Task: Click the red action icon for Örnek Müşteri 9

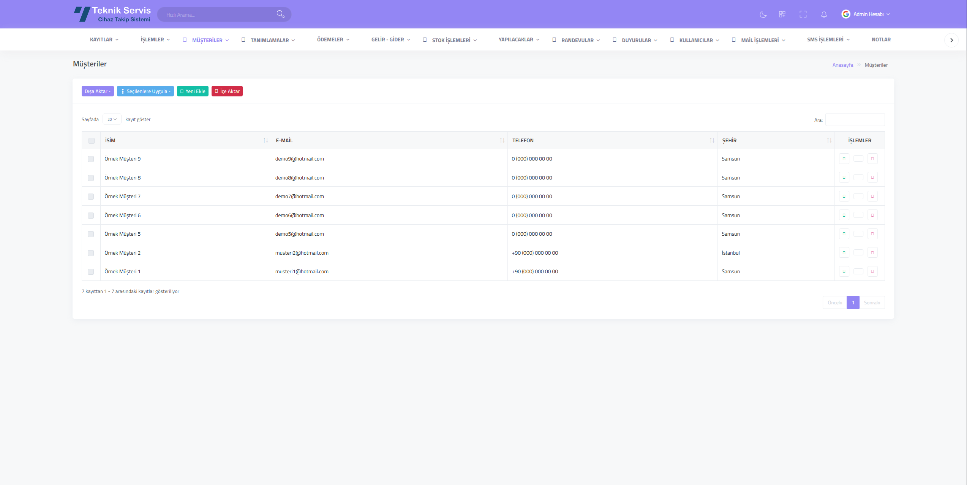Action: click(872, 159)
